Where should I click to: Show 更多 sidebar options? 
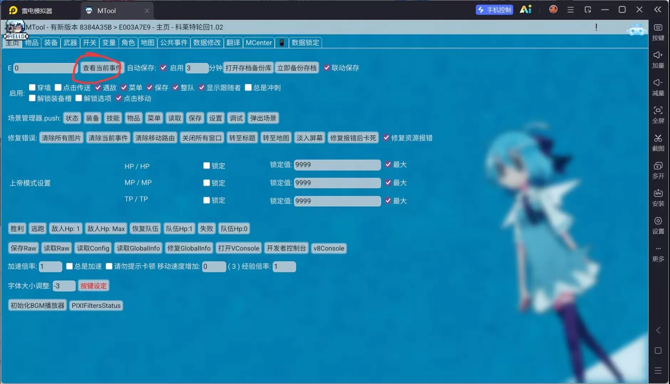tap(658, 253)
